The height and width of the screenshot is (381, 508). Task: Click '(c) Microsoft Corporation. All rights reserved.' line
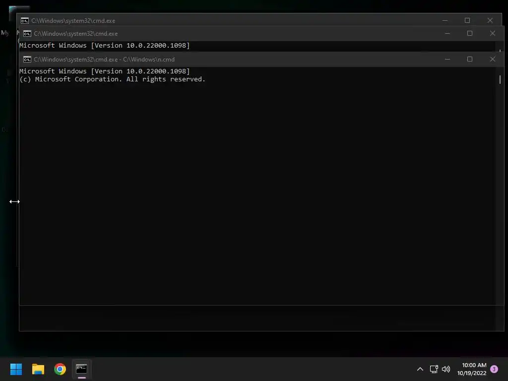(112, 79)
